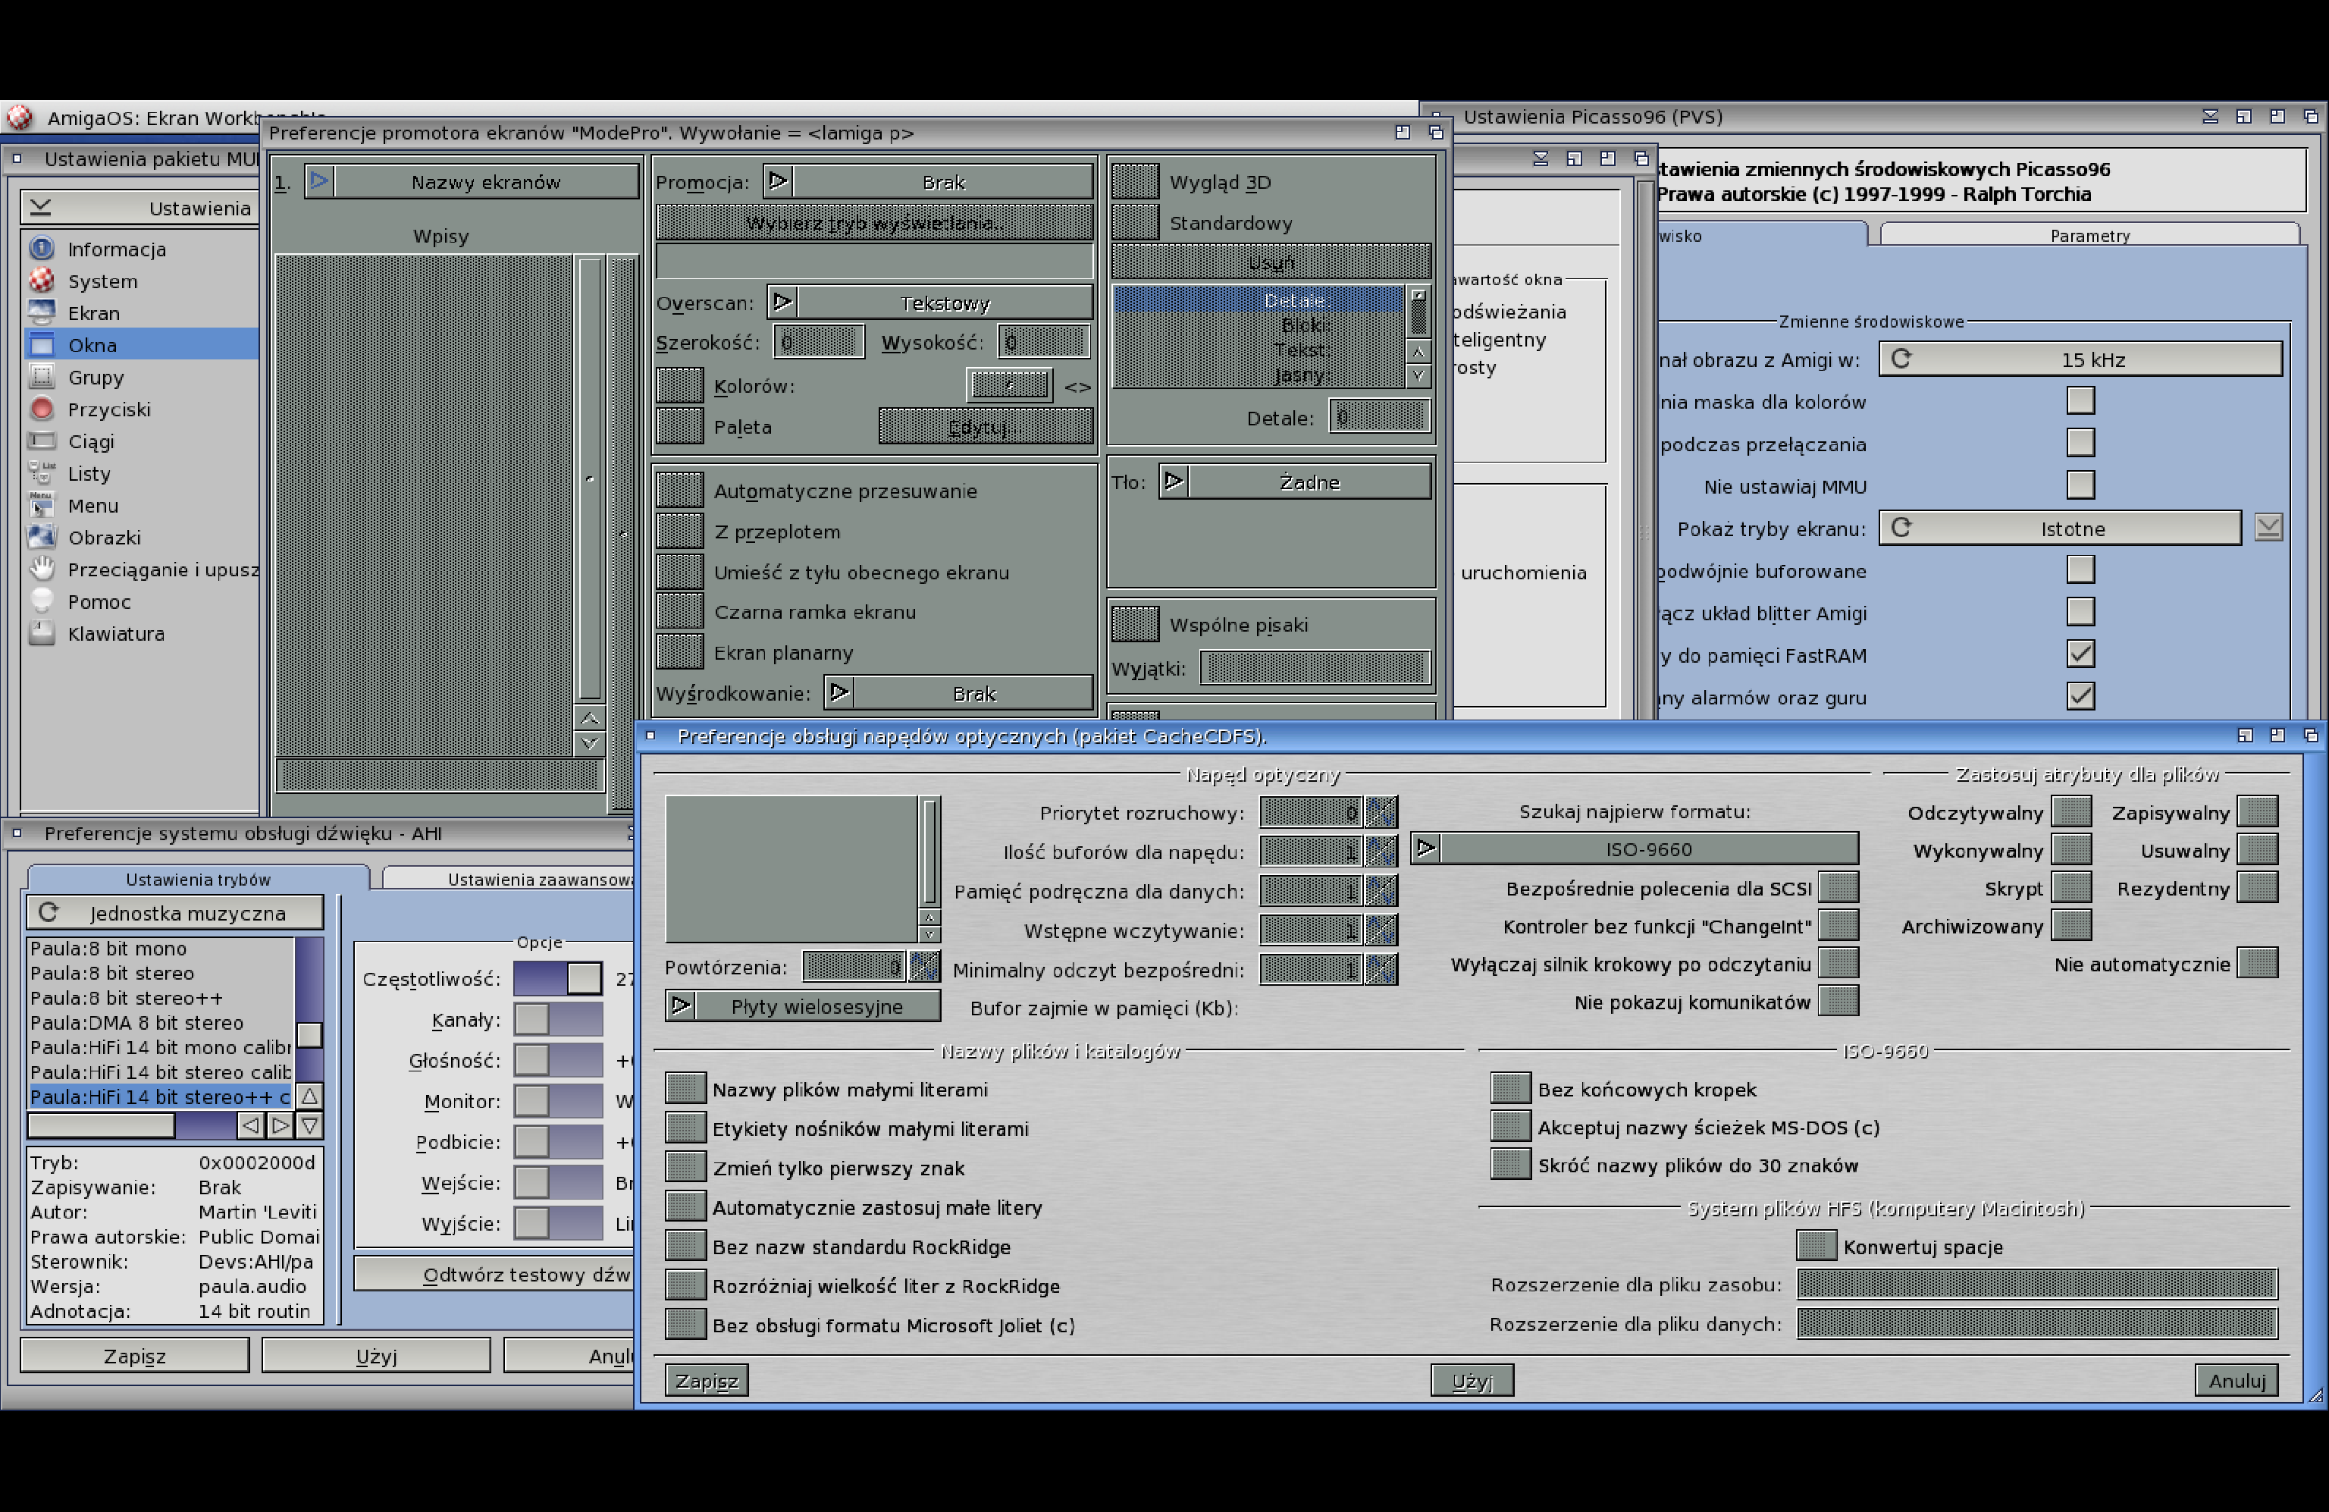Open Nazwy ekranów cycle gadget
Screen dimensions: 2329x1512
[472, 182]
